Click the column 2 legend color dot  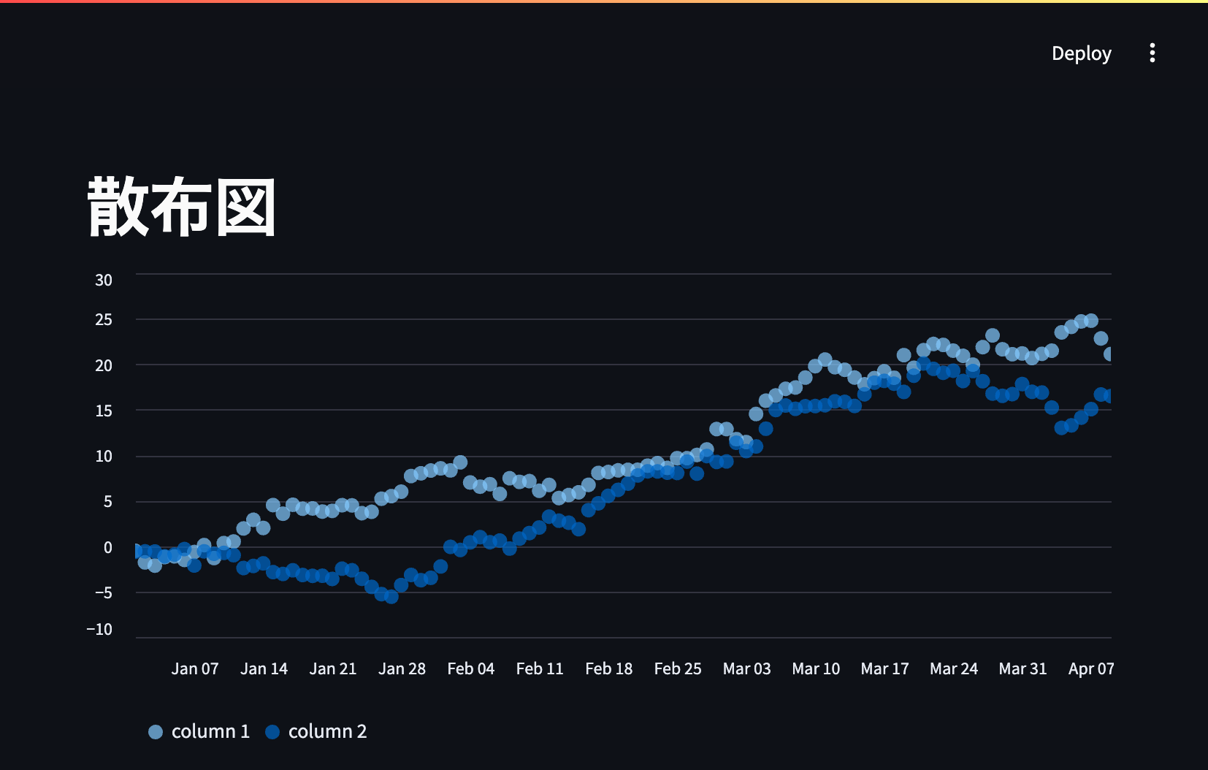(x=271, y=731)
